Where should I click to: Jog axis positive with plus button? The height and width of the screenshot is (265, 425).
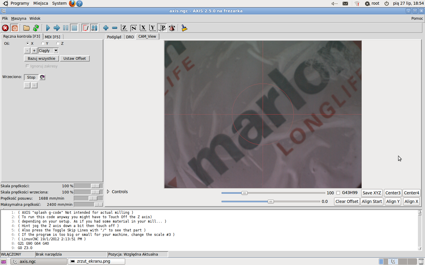pyautogui.click(x=34, y=51)
